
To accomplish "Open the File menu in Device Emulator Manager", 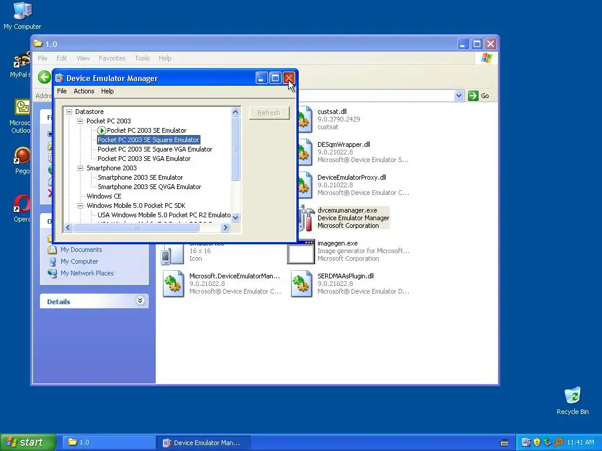I will [62, 91].
